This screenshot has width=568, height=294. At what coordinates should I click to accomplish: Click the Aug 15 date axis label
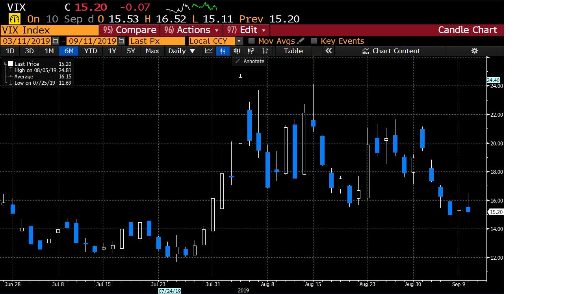313,284
